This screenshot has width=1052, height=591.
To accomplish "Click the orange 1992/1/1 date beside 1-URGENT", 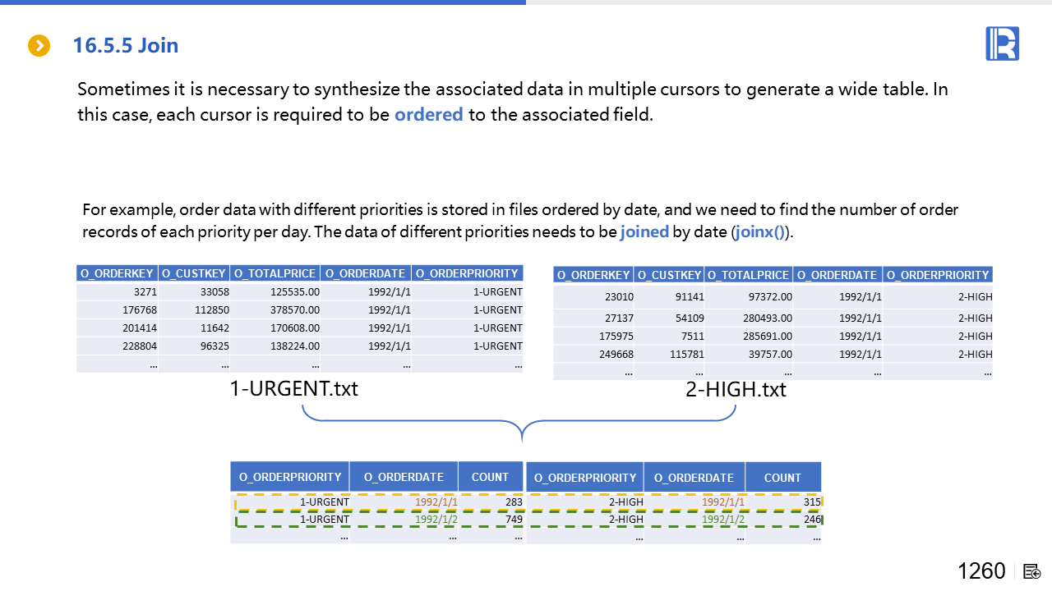I will tap(436, 502).
